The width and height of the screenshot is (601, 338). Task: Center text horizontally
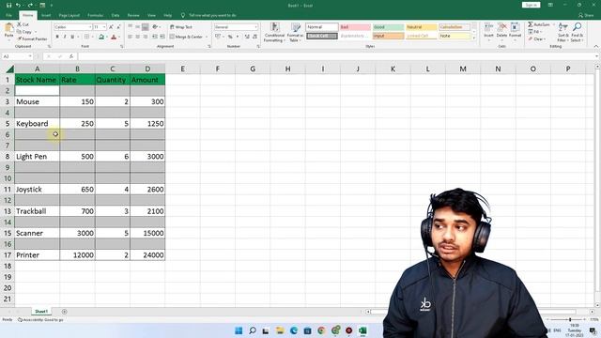[x=138, y=37]
